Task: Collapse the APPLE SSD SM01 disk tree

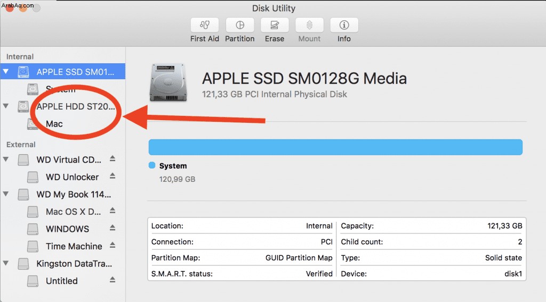Action: [x=6, y=71]
